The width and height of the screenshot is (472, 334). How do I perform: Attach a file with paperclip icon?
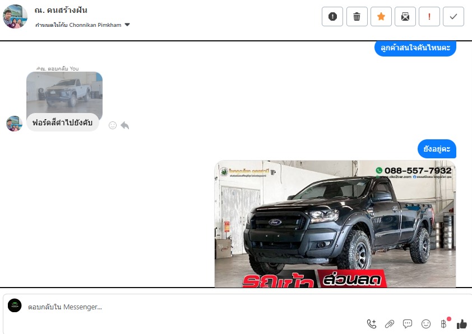pyautogui.click(x=390, y=324)
